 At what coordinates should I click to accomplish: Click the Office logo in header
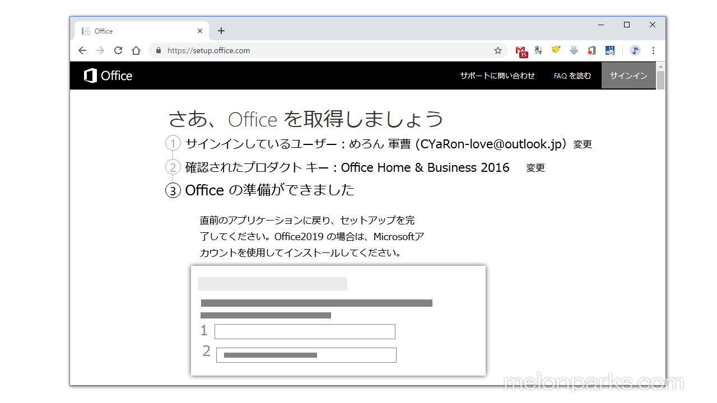pyautogui.click(x=108, y=76)
